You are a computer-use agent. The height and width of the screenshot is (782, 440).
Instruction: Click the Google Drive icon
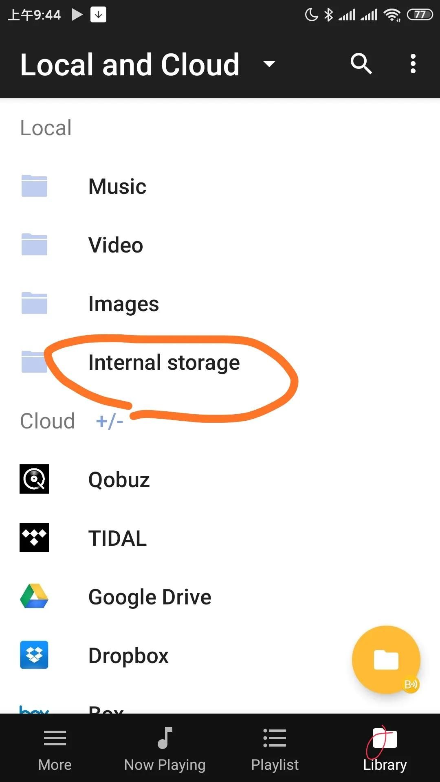tap(34, 596)
